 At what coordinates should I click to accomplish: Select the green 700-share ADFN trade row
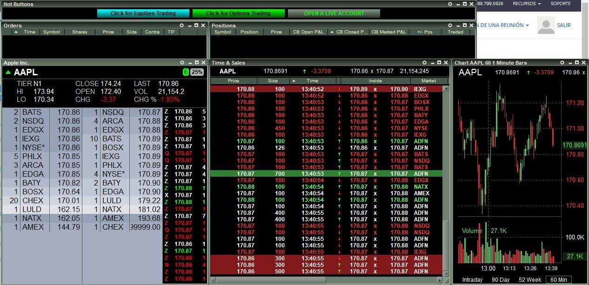(x=326, y=173)
